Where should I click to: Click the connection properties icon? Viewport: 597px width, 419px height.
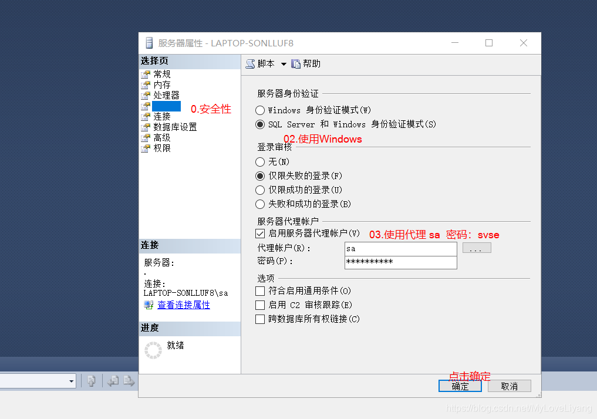tap(149, 305)
